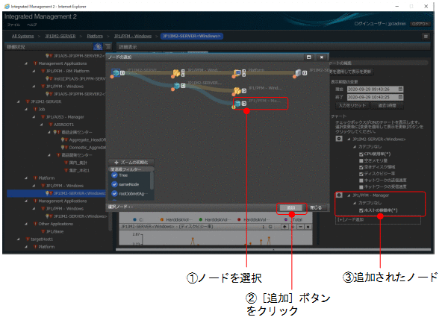445x323 pixels.
Task: Collapse the JP1/PFM - RM Platform tree node
Action: pos(34,71)
